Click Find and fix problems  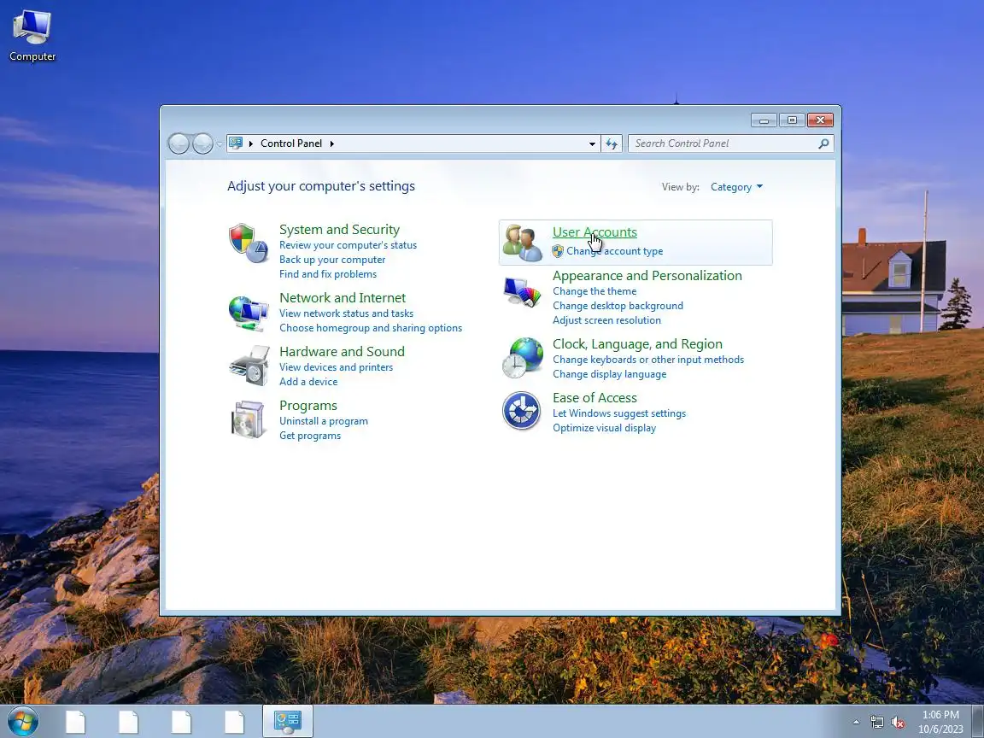328,274
